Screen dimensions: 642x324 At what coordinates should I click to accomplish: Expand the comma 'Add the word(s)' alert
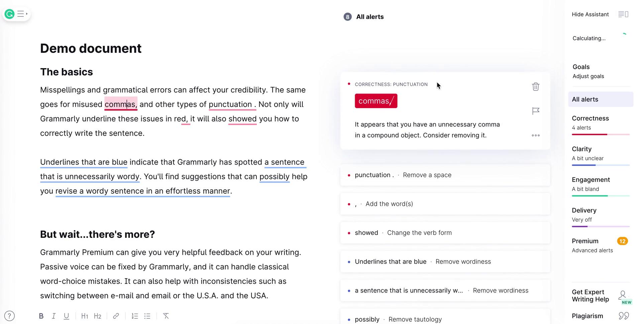(x=445, y=204)
